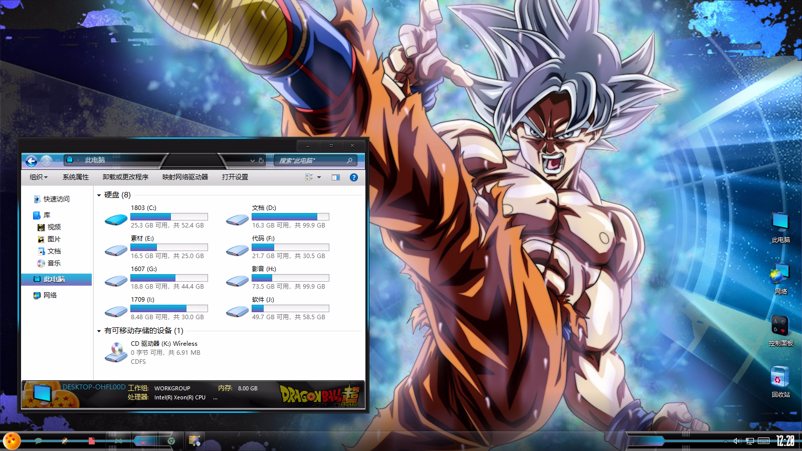The width and height of the screenshot is (802, 451).
Task: Click text "16.5 GB 可用, 共 25.0 GB"
Action: click(x=167, y=256)
